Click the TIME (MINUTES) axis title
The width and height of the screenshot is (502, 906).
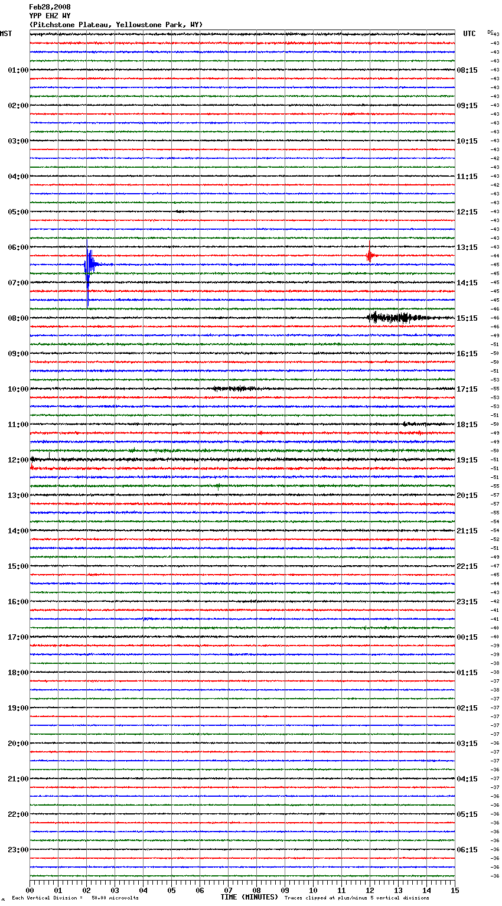click(x=249, y=897)
